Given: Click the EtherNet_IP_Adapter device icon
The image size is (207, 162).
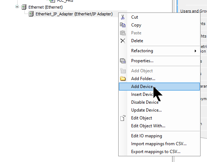Looking at the screenshot, I should tap(31, 14).
